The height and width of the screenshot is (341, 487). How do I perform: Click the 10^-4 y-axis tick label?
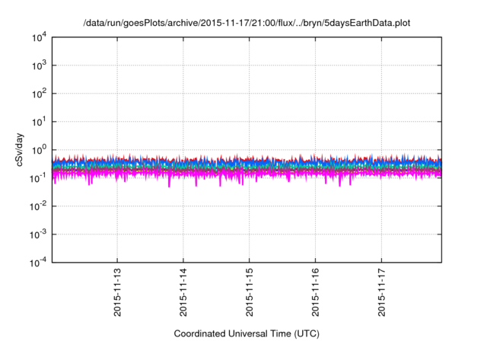(x=39, y=263)
